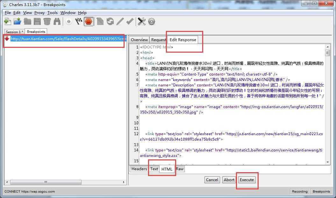336x198 pixels.
Task: Toggle breakpoints with the red hexagon icon
Action: (x=89, y=21)
